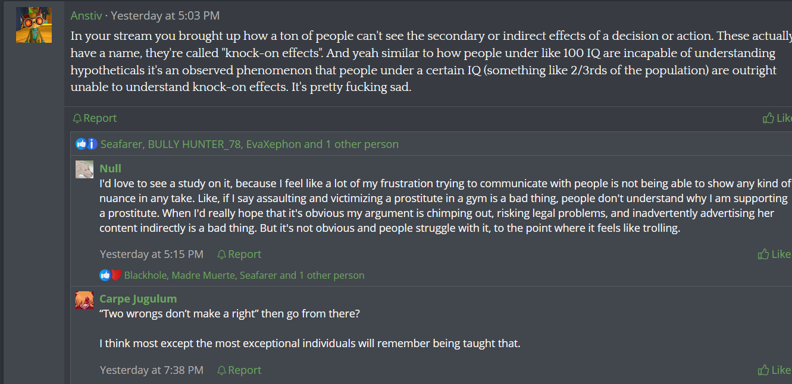Click the blue like reaction icon under Anstiv's post
The height and width of the screenshot is (384, 792).
(82, 144)
